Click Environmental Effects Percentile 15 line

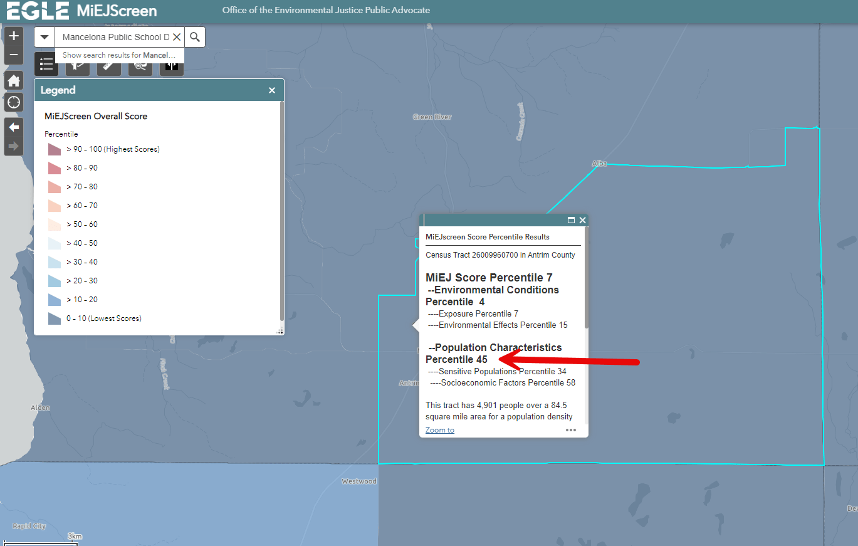[498, 325]
